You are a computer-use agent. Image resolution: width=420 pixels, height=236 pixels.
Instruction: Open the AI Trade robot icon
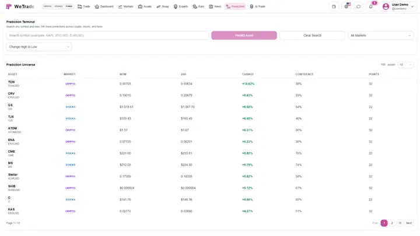(251, 6)
